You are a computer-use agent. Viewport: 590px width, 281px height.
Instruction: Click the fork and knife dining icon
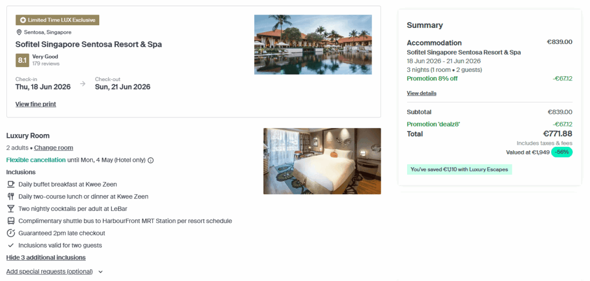[x=11, y=197]
